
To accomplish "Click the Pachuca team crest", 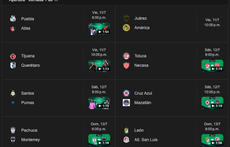I will (x=13, y=130).
